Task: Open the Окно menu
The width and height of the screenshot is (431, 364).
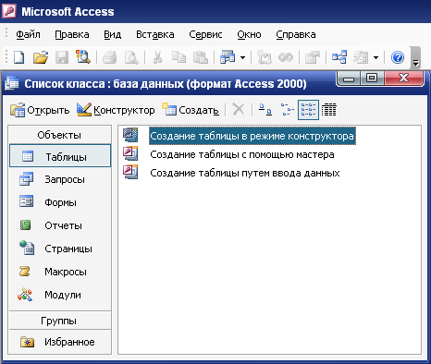Action: coord(249,34)
